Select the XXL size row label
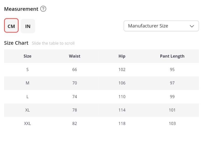This screenshot has width=203, height=143. tap(27, 124)
